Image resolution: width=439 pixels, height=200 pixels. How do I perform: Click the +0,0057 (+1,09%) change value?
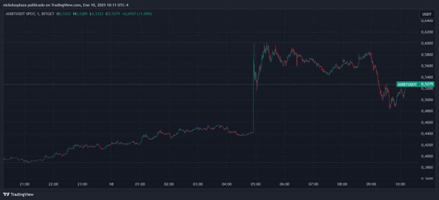pyautogui.click(x=137, y=14)
